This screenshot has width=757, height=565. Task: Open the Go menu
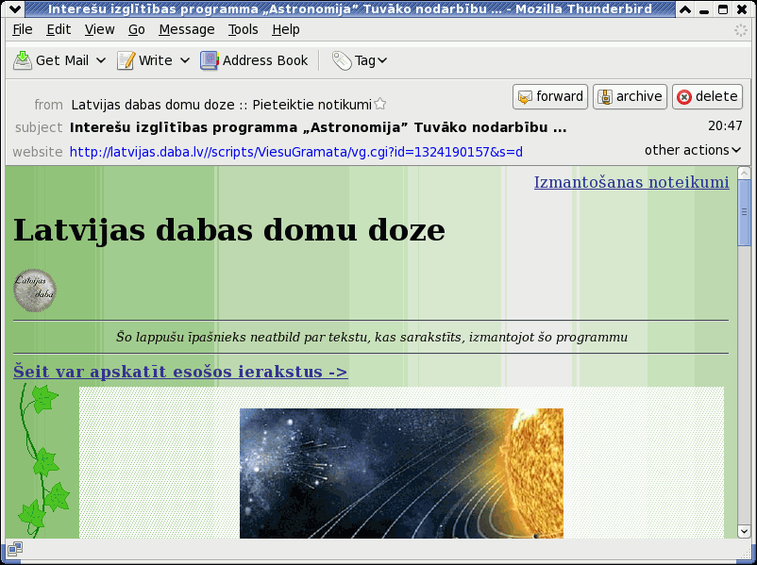(136, 29)
